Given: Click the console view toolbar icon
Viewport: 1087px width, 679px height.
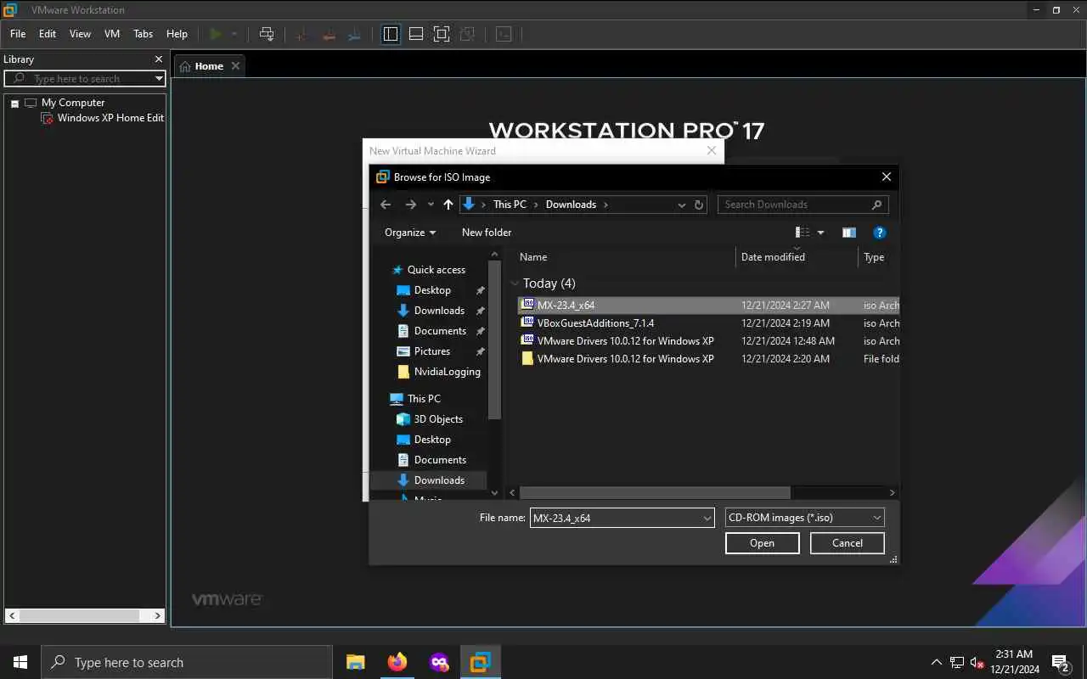Looking at the screenshot, I should [x=504, y=34].
